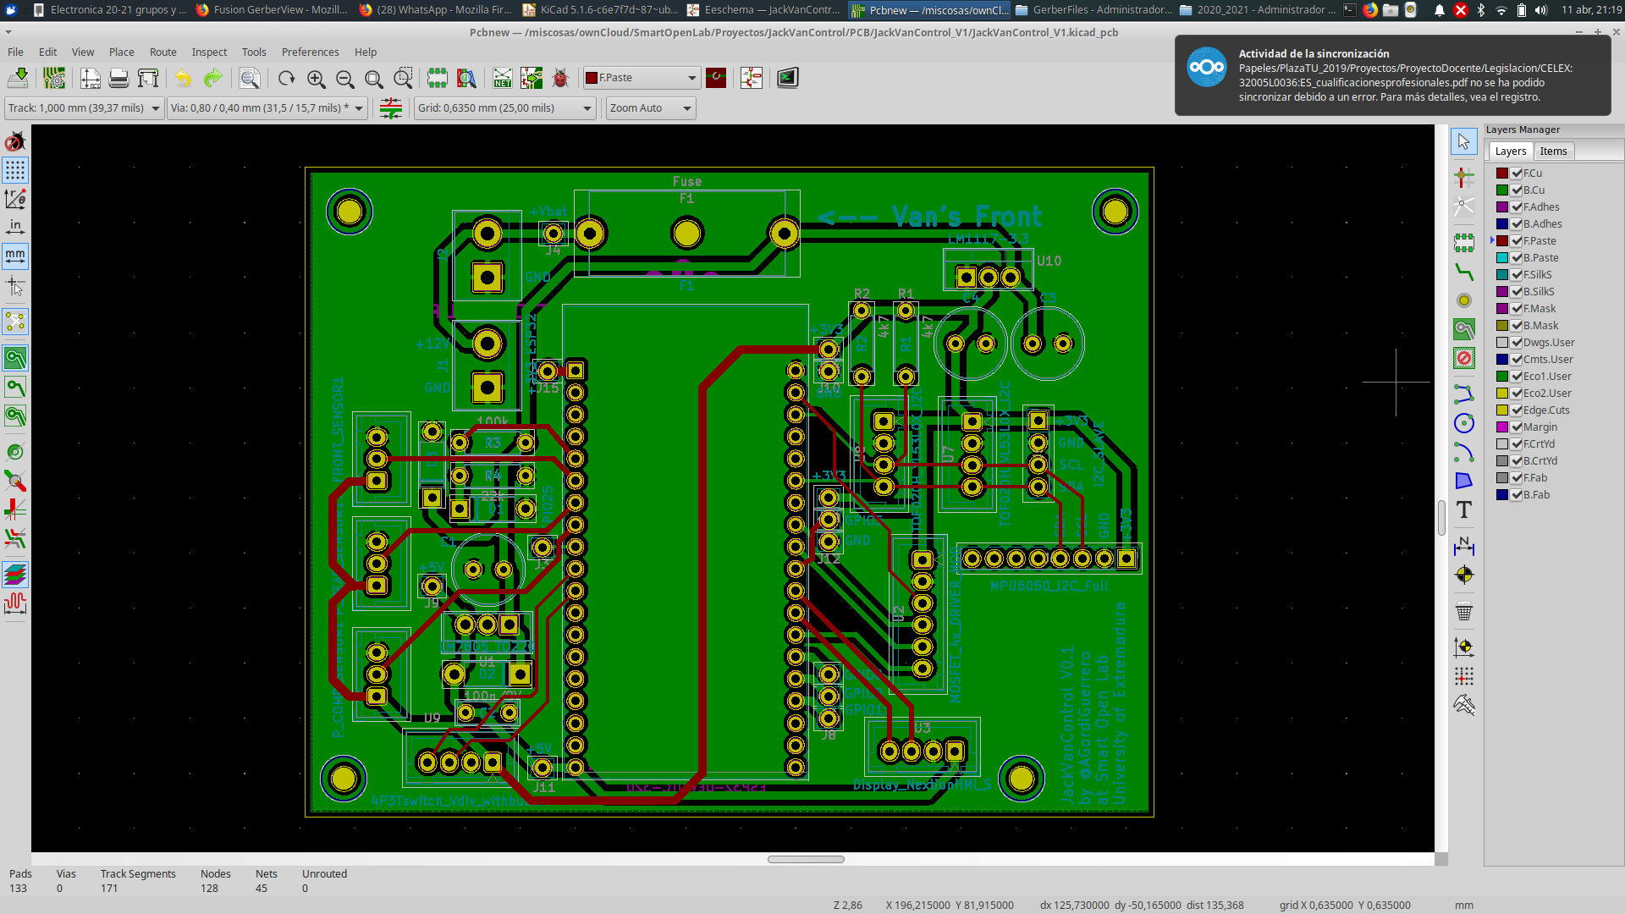Expand the Grid size dropdown

[587, 108]
